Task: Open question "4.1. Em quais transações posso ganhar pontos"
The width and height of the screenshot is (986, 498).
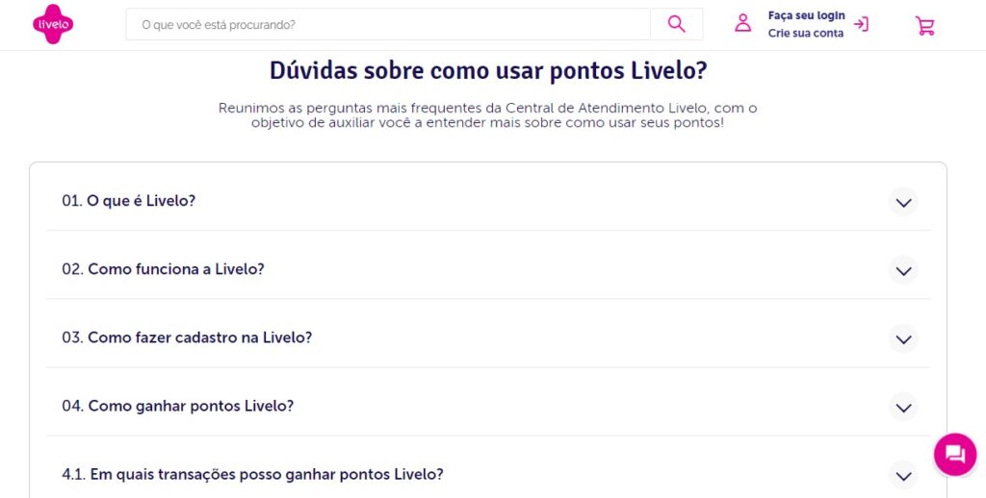Action: (252, 474)
